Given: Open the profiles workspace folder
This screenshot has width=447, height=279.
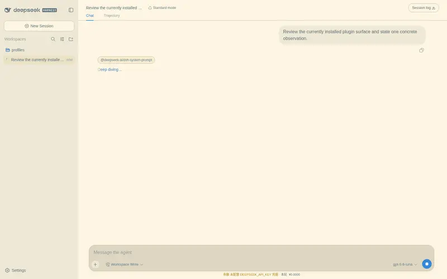Looking at the screenshot, I should pyautogui.click(x=15, y=50).
